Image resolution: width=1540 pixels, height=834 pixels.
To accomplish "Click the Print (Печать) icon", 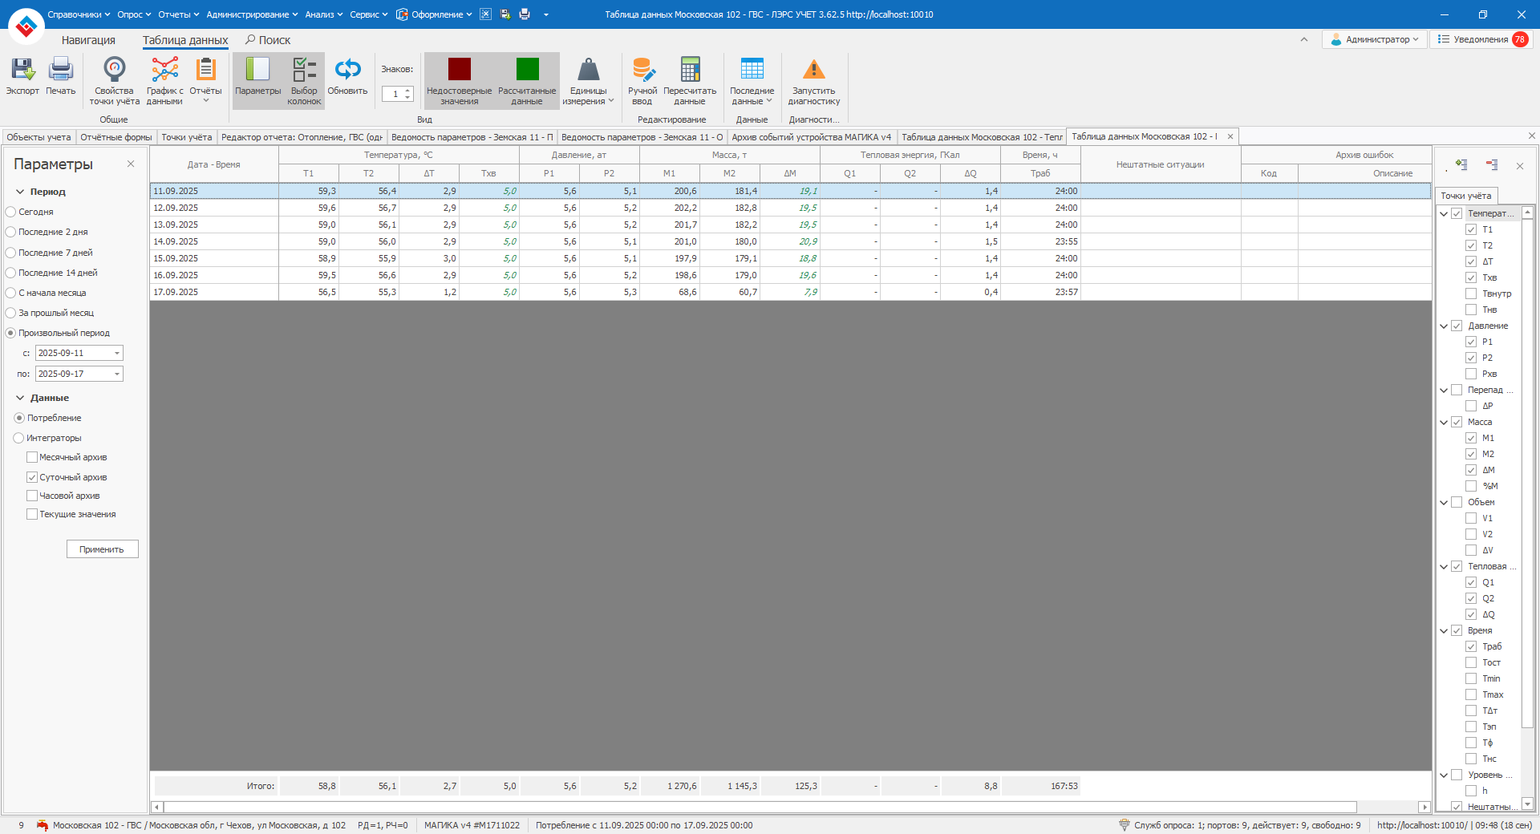I will pyautogui.click(x=60, y=71).
